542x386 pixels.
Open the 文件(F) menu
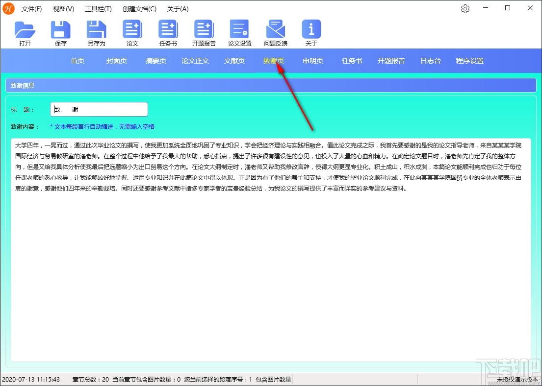[31, 8]
